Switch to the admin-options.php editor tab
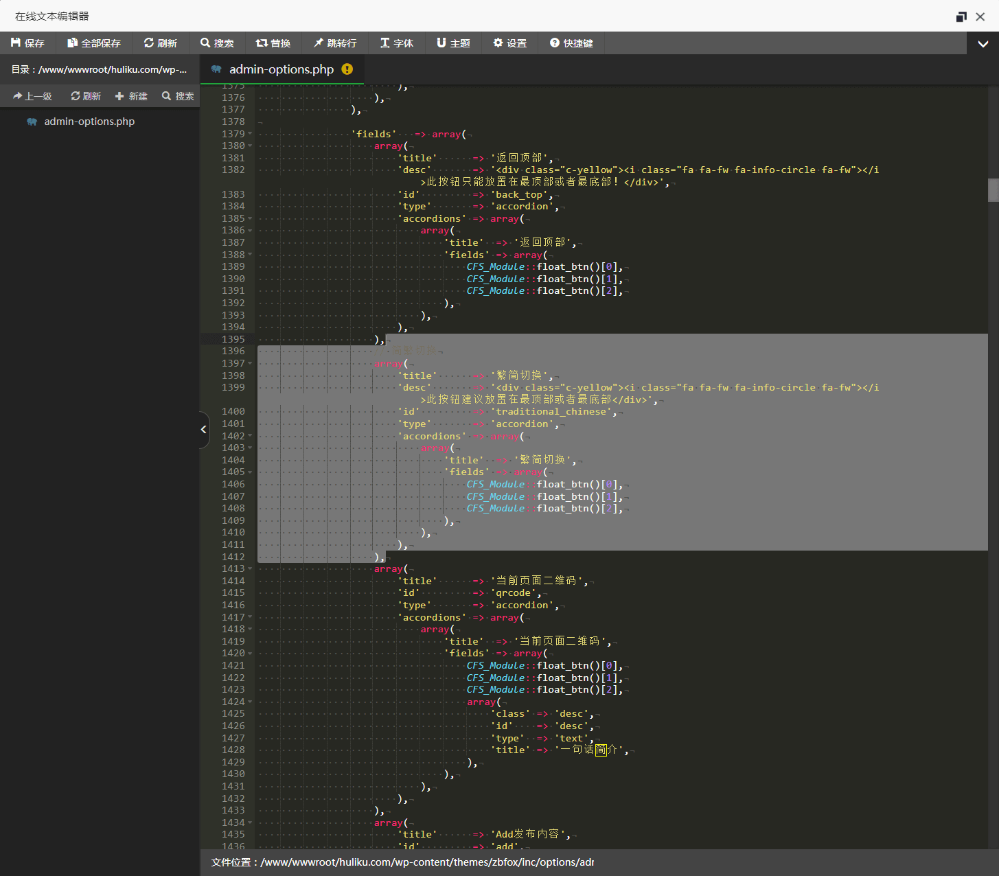The width and height of the screenshot is (999, 876). coord(281,69)
